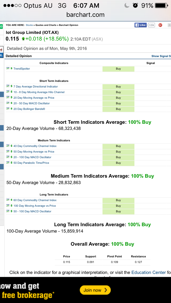This screenshot has height=303, width=171.
Task: Tap dollar icon for 7 Day Average Directional
Action: [x=11, y=86]
